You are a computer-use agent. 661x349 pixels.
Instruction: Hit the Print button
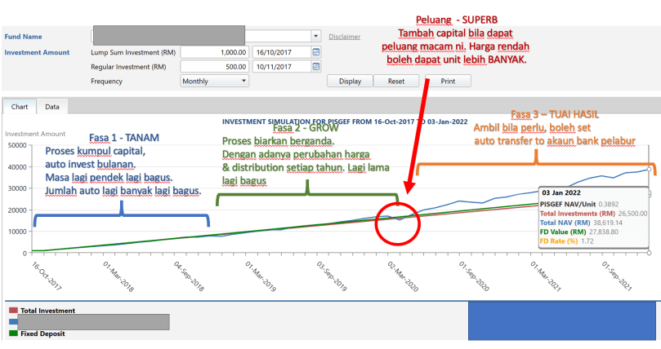click(x=447, y=81)
